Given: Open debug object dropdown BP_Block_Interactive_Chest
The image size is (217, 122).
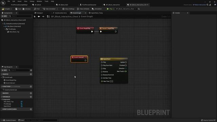Looking at the screenshot, I should point(126,9).
